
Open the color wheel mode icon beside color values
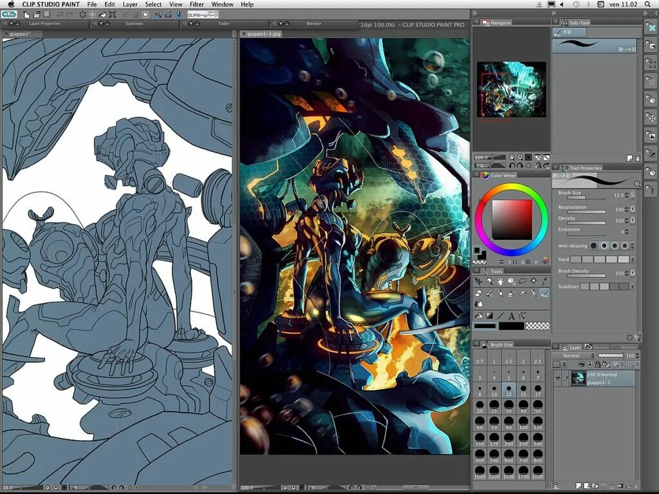click(x=545, y=261)
